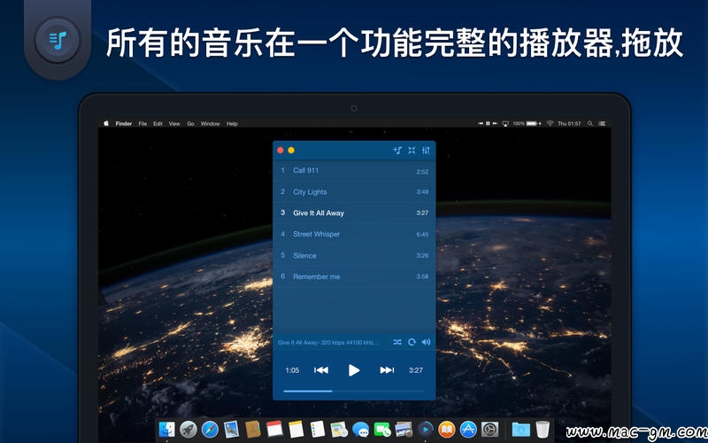
Task: Select track 2 City Lights
Action: click(x=354, y=191)
